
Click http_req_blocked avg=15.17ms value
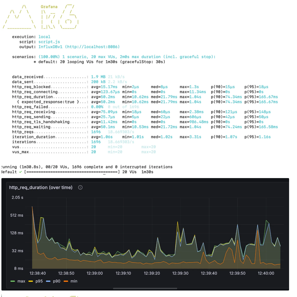[104, 87]
